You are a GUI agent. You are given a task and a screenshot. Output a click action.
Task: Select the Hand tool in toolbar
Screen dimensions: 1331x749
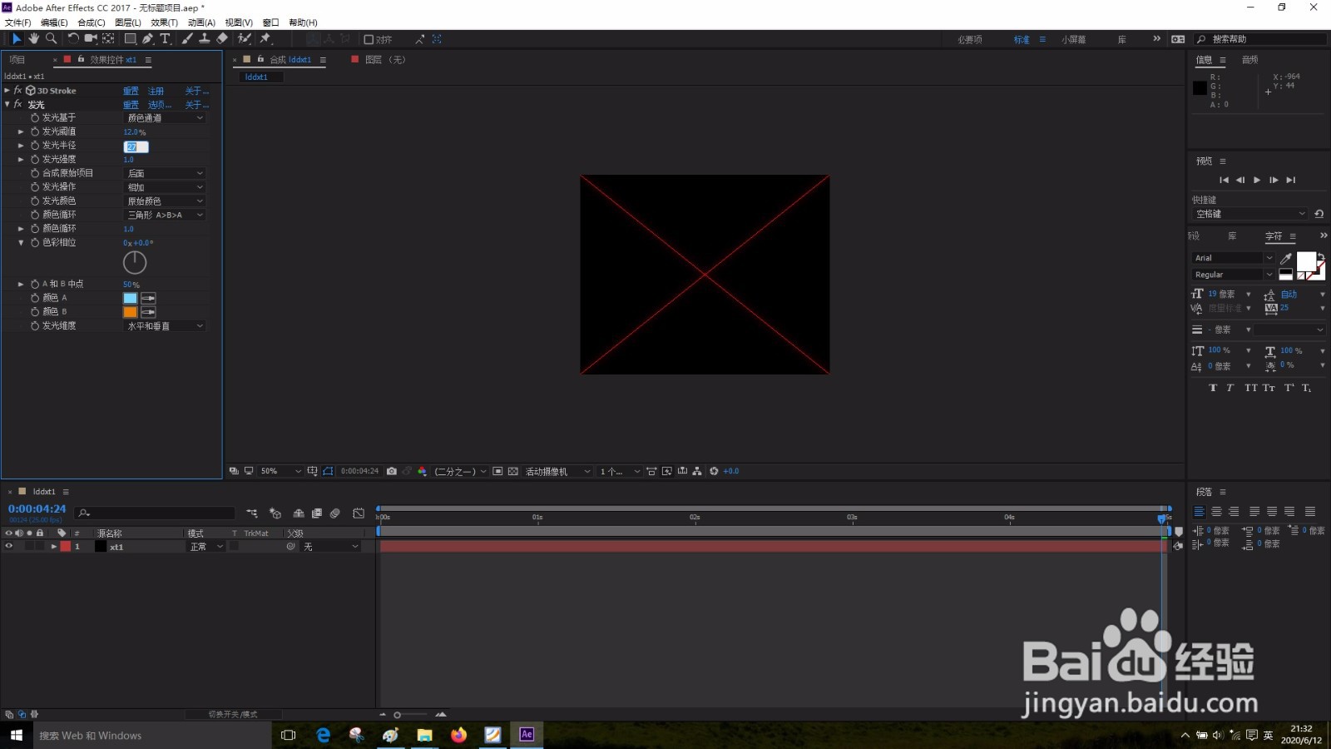point(33,38)
